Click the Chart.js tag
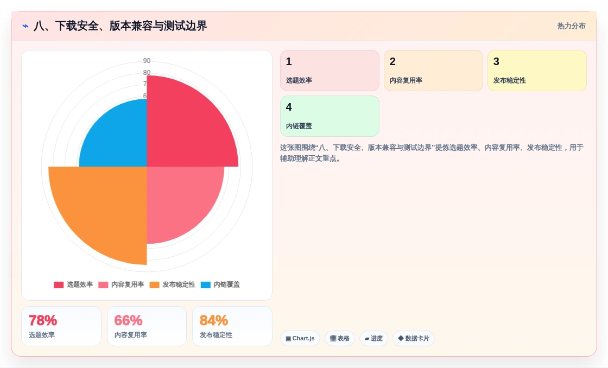The width and height of the screenshot is (608, 368). pos(300,339)
